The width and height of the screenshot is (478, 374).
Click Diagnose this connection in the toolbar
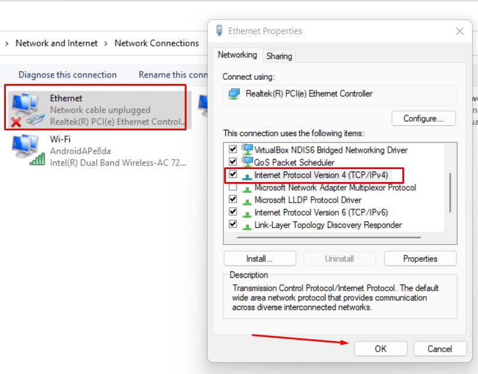tap(67, 75)
